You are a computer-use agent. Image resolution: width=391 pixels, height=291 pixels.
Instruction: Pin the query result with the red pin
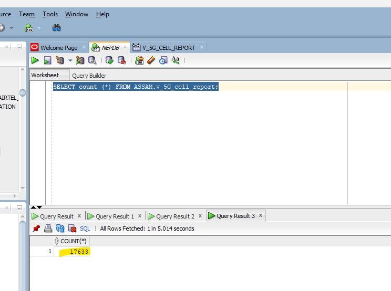36,228
